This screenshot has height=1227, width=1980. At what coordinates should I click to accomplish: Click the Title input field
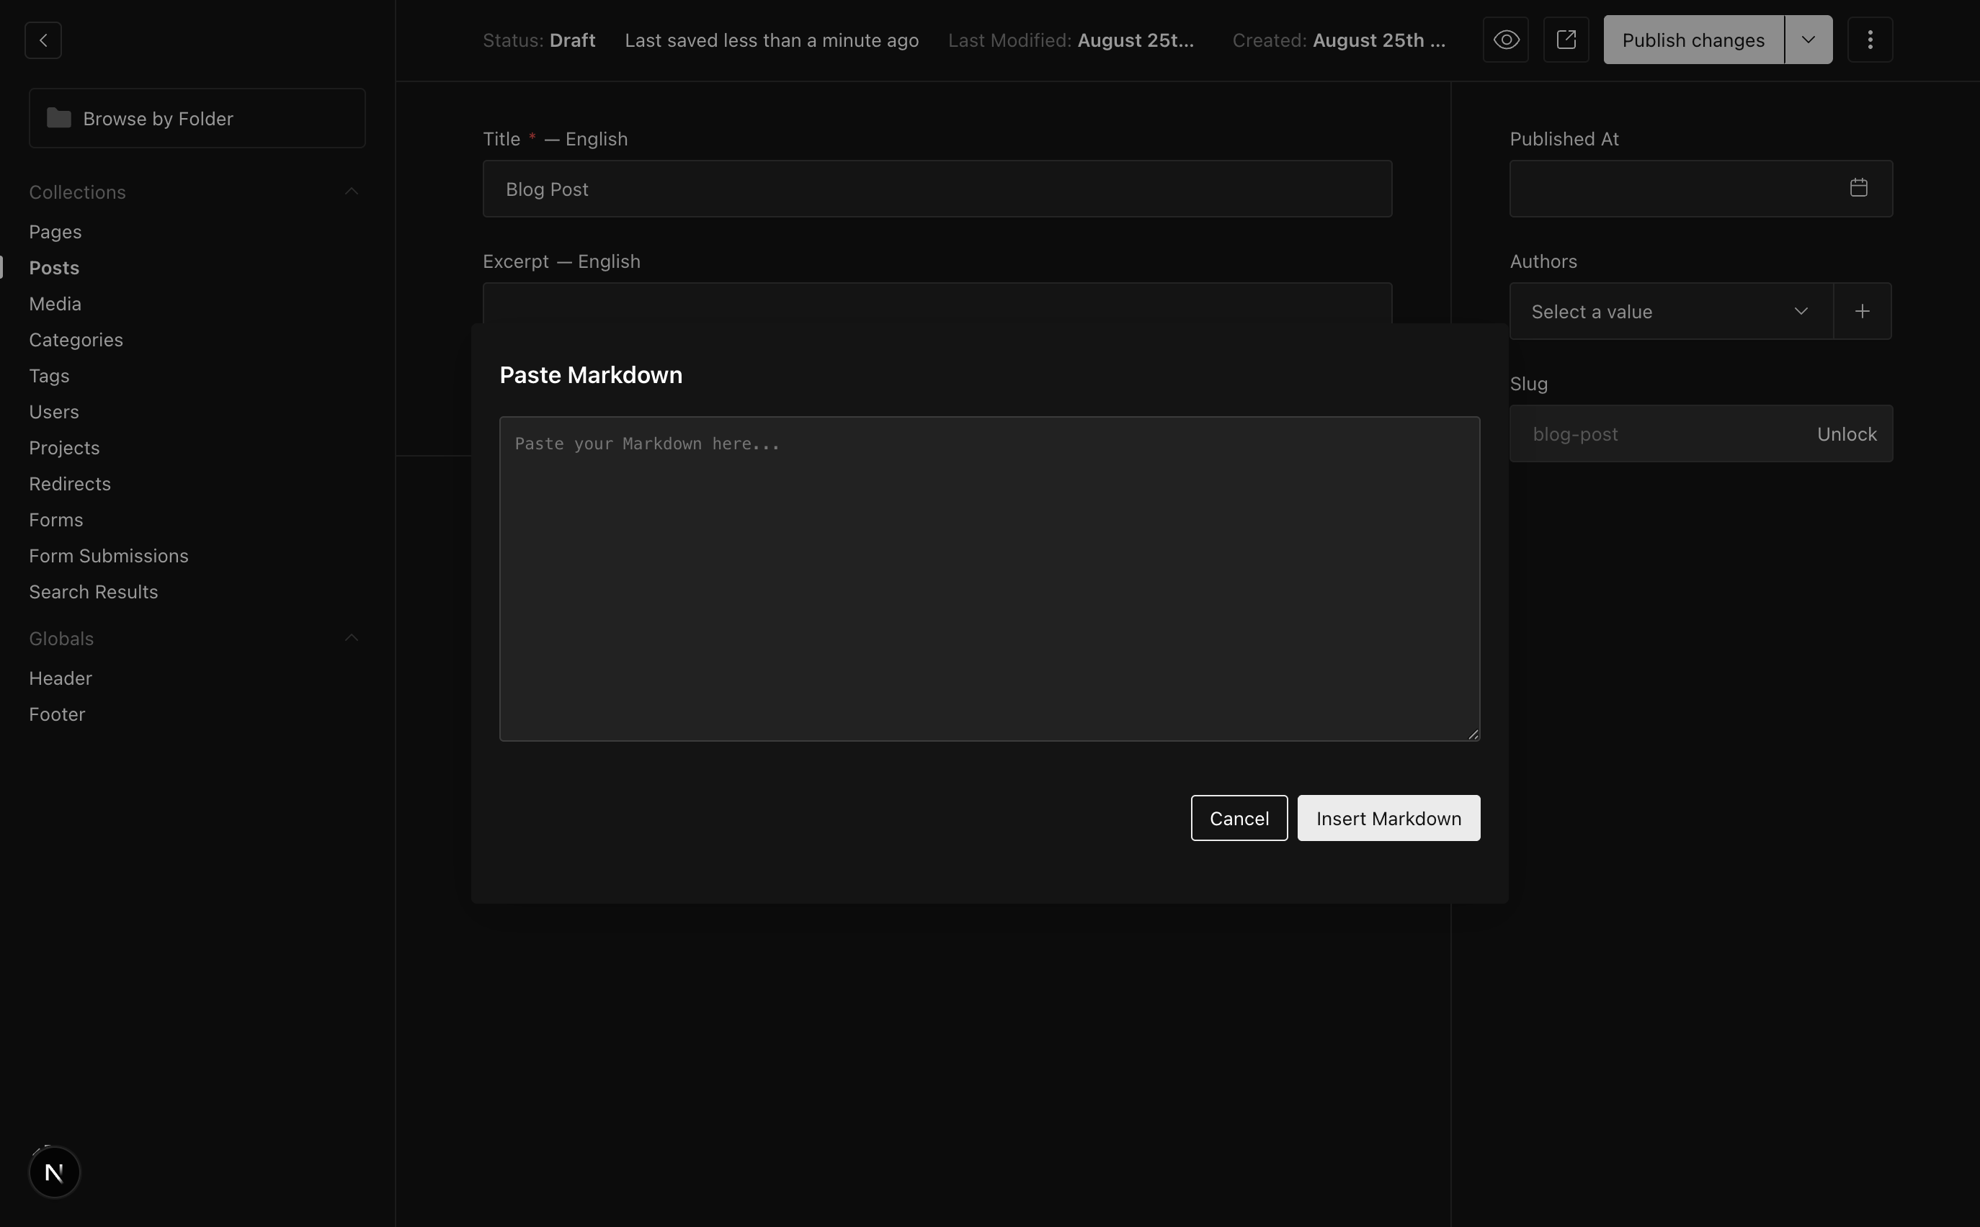937,188
